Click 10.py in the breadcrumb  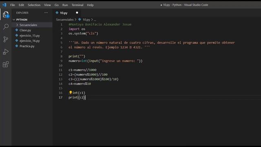click(x=86, y=20)
